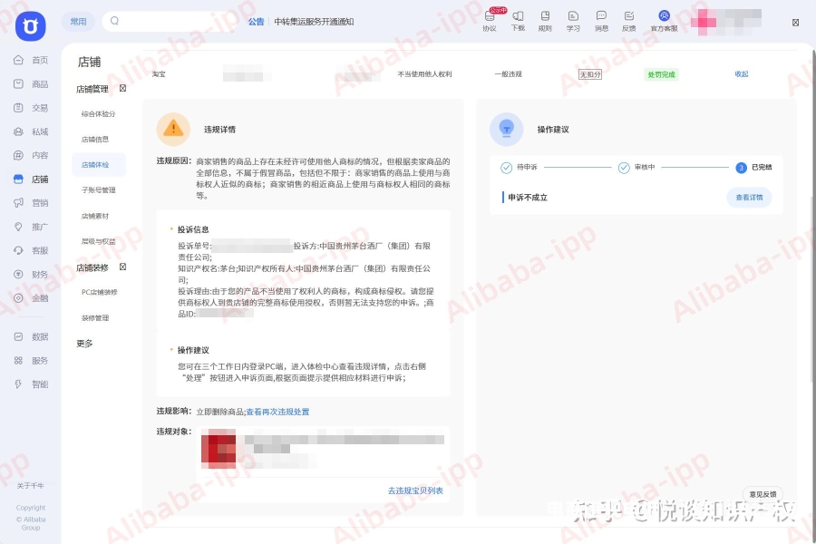816x544 pixels.
Task: Open PC店铺装修 menu item
Action: (99, 292)
